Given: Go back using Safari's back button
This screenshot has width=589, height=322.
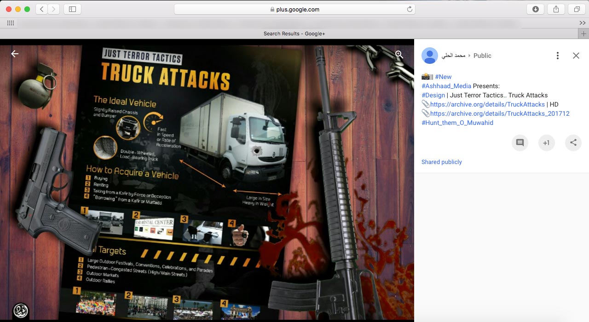Looking at the screenshot, I should (42, 9).
